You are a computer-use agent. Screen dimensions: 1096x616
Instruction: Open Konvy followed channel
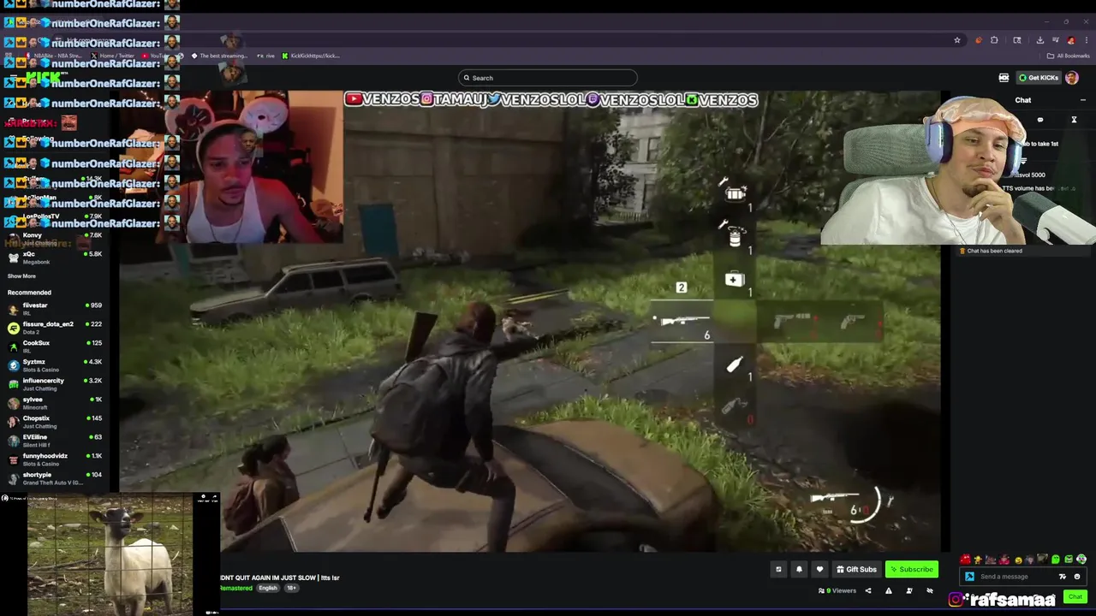click(x=53, y=239)
